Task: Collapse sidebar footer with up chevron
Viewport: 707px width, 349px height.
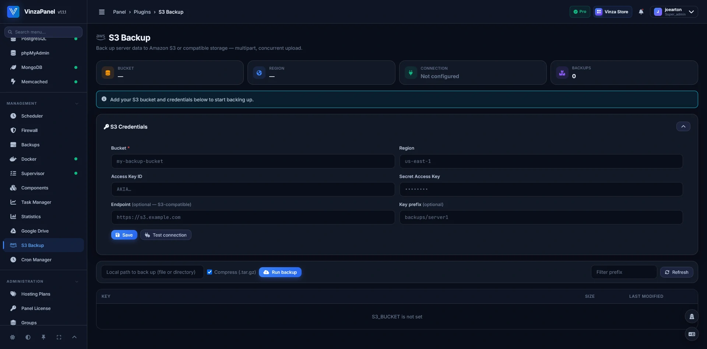Action: pos(74,337)
